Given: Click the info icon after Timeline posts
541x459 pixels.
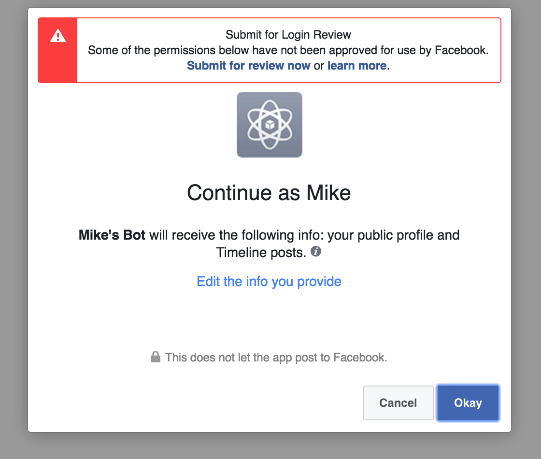Looking at the screenshot, I should click(x=316, y=251).
